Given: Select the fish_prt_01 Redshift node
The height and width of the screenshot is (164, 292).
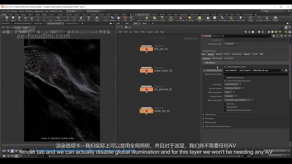Looking at the screenshot, I should 146,49.
